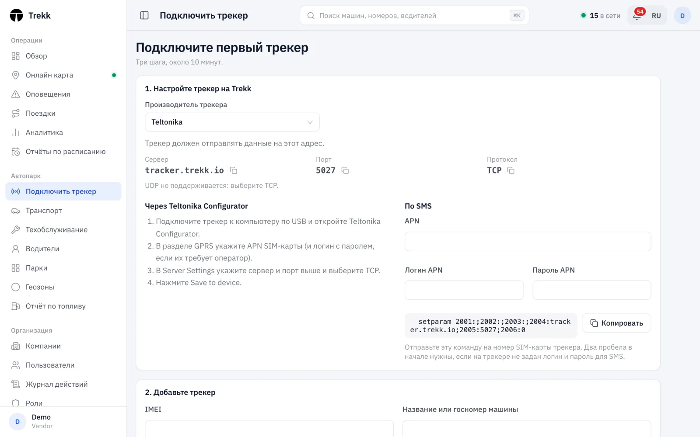The image size is (700, 437).
Task: Click Название или госномер машины field
Action: tap(527, 429)
